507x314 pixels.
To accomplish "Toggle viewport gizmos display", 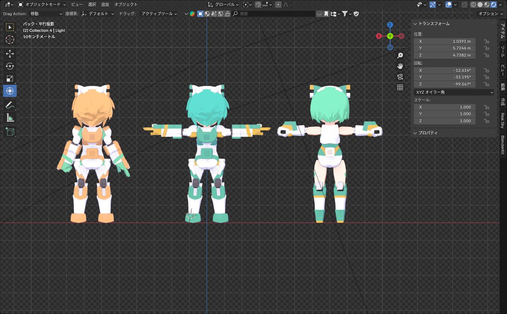I will click(x=432, y=5).
